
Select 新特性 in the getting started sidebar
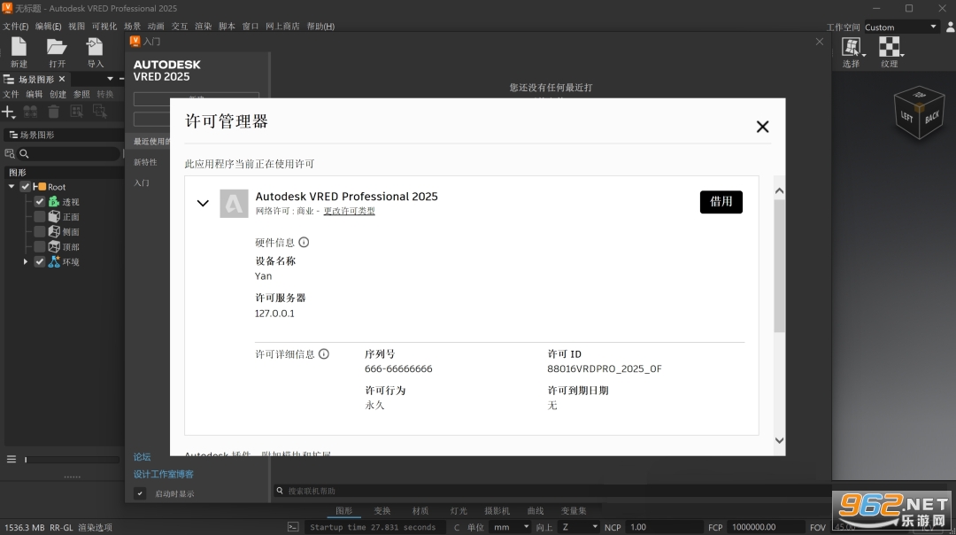(x=145, y=162)
